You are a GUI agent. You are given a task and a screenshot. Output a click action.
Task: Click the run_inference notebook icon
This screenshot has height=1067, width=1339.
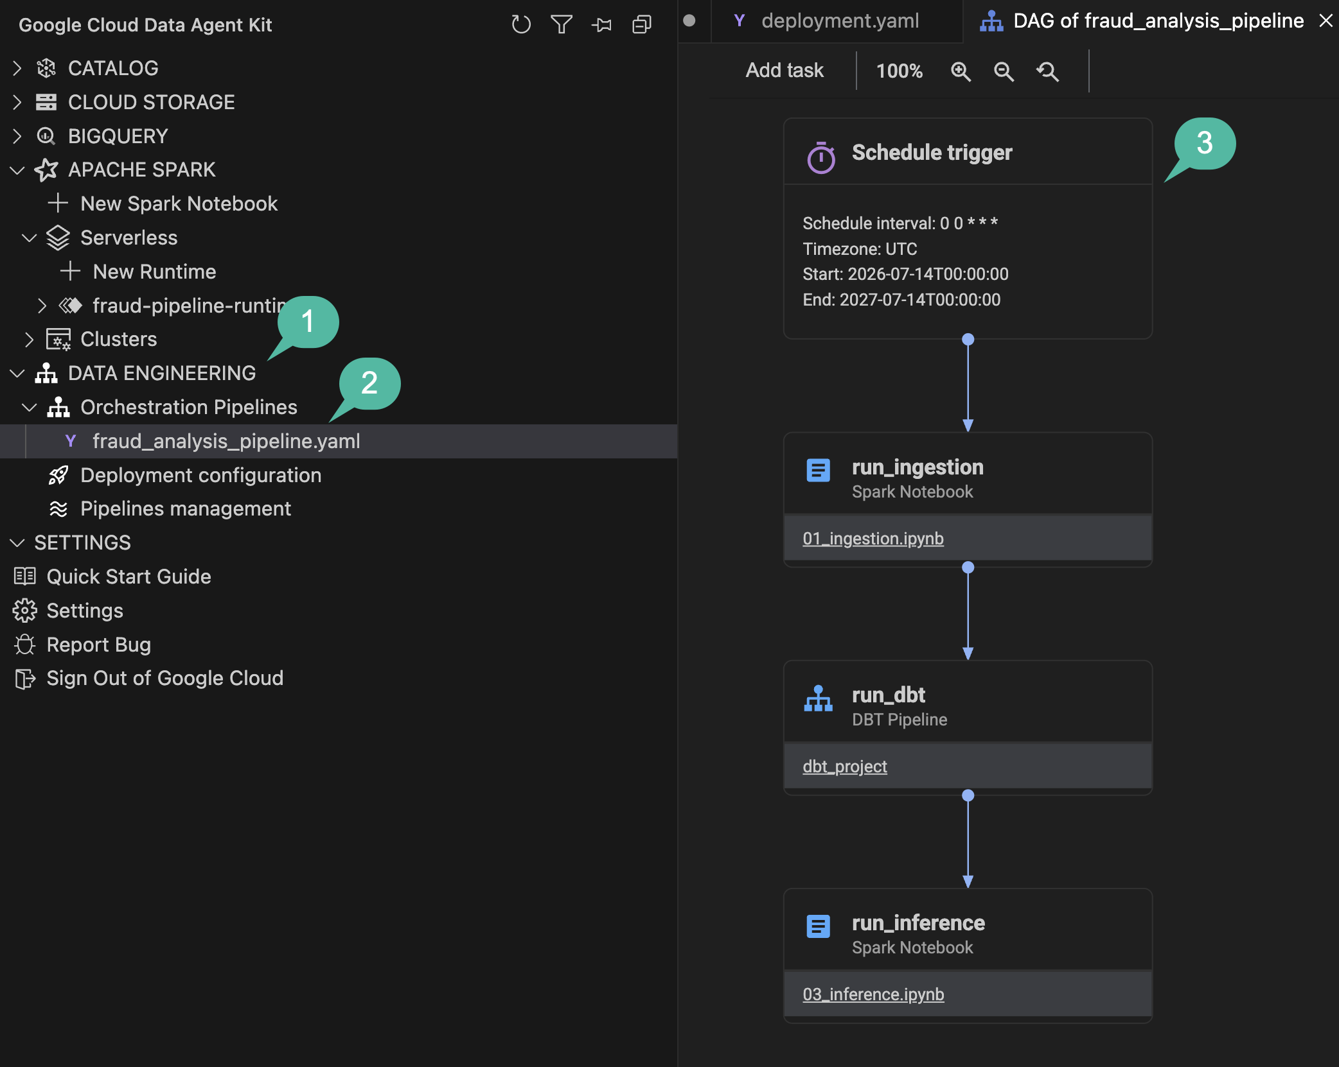tap(818, 926)
